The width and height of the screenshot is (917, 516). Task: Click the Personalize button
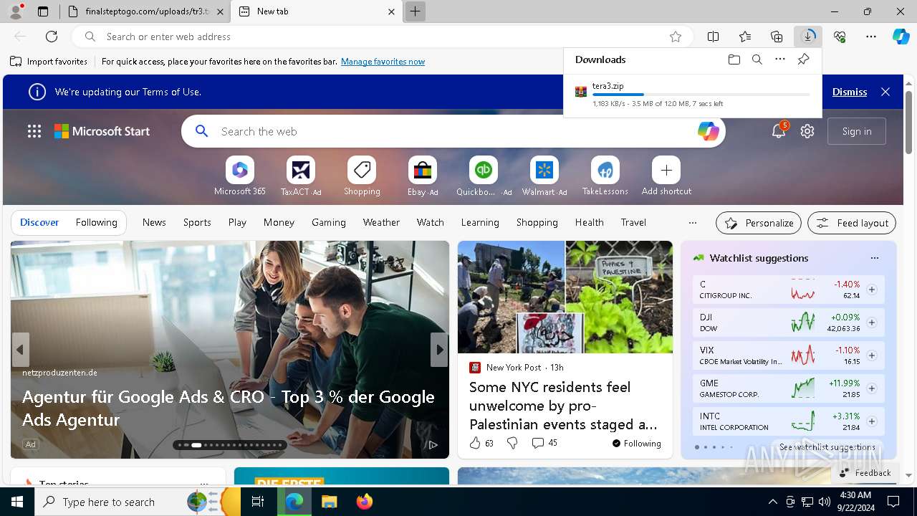pos(758,223)
